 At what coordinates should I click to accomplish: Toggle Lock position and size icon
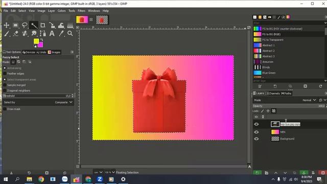pyautogui.click(x=268, y=111)
